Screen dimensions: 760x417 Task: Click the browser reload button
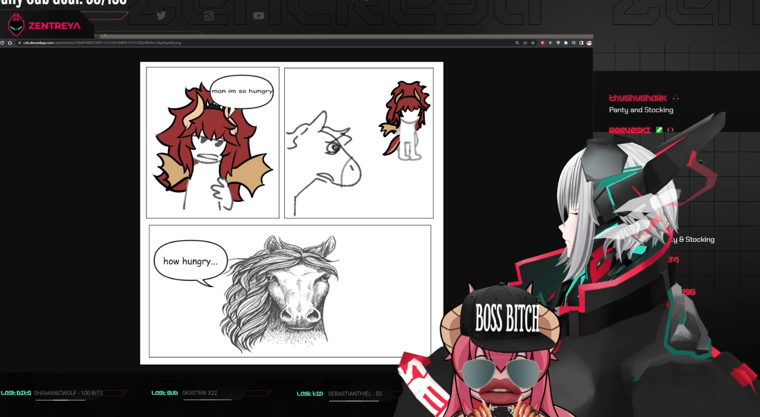coord(2,43)
